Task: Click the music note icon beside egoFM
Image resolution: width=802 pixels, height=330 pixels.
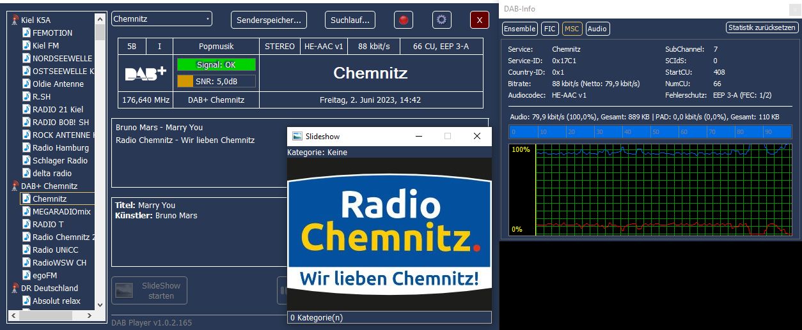Action: click(x=26, y=275)
